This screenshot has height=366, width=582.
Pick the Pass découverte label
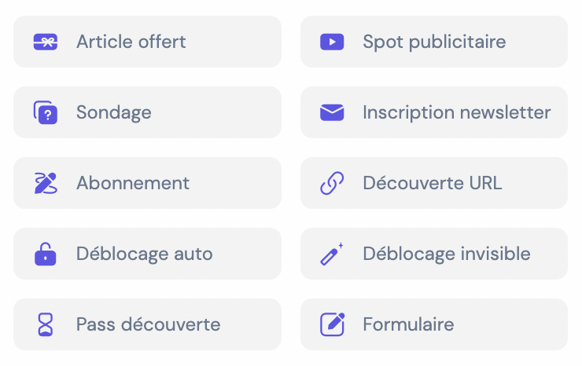pyautogui.click(x=148, y=324)
